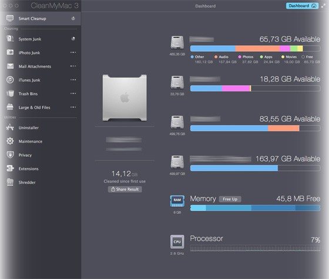Open Mail Attachments module
The width and height of the screenshot is (329, 279).
[x=41, y=66]
